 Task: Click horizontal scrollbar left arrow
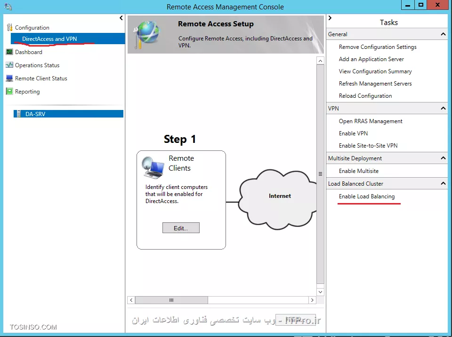(x=131, y=300)
